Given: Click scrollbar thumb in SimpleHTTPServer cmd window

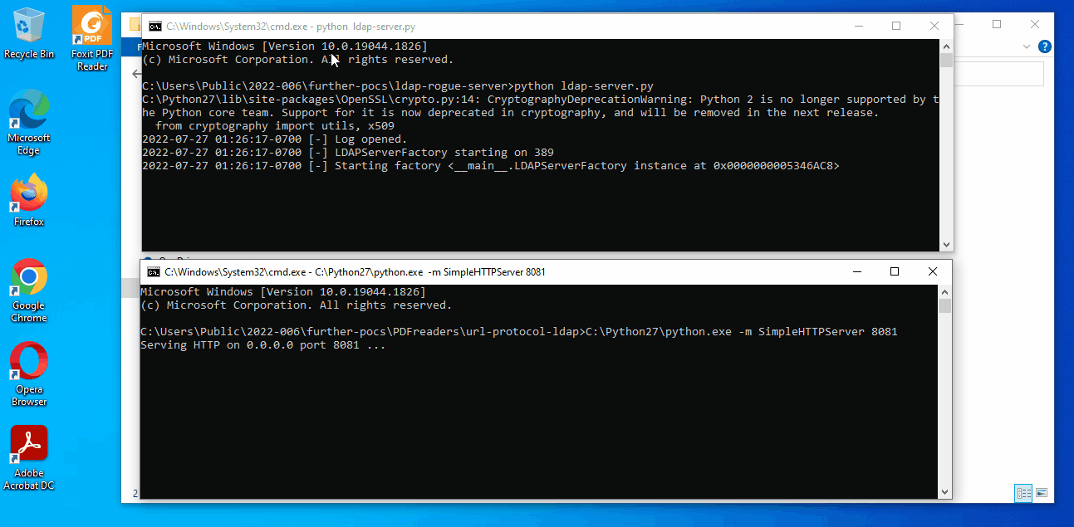Looking at the screenshot, I should (x=944, y=306).
